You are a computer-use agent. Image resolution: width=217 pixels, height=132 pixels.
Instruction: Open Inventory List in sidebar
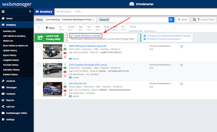tap(9, 31)
